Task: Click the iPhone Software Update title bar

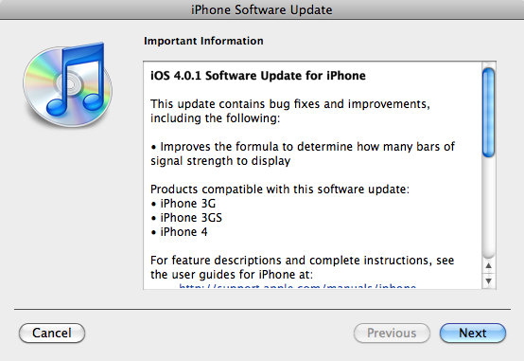Action: (x=262, y=9)
